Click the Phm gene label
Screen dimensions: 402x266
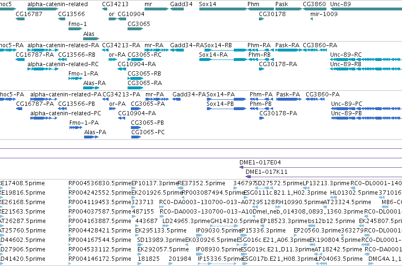253,4
